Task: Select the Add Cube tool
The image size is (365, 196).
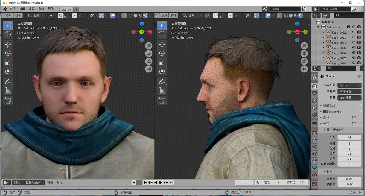Action: click(8, 100)
